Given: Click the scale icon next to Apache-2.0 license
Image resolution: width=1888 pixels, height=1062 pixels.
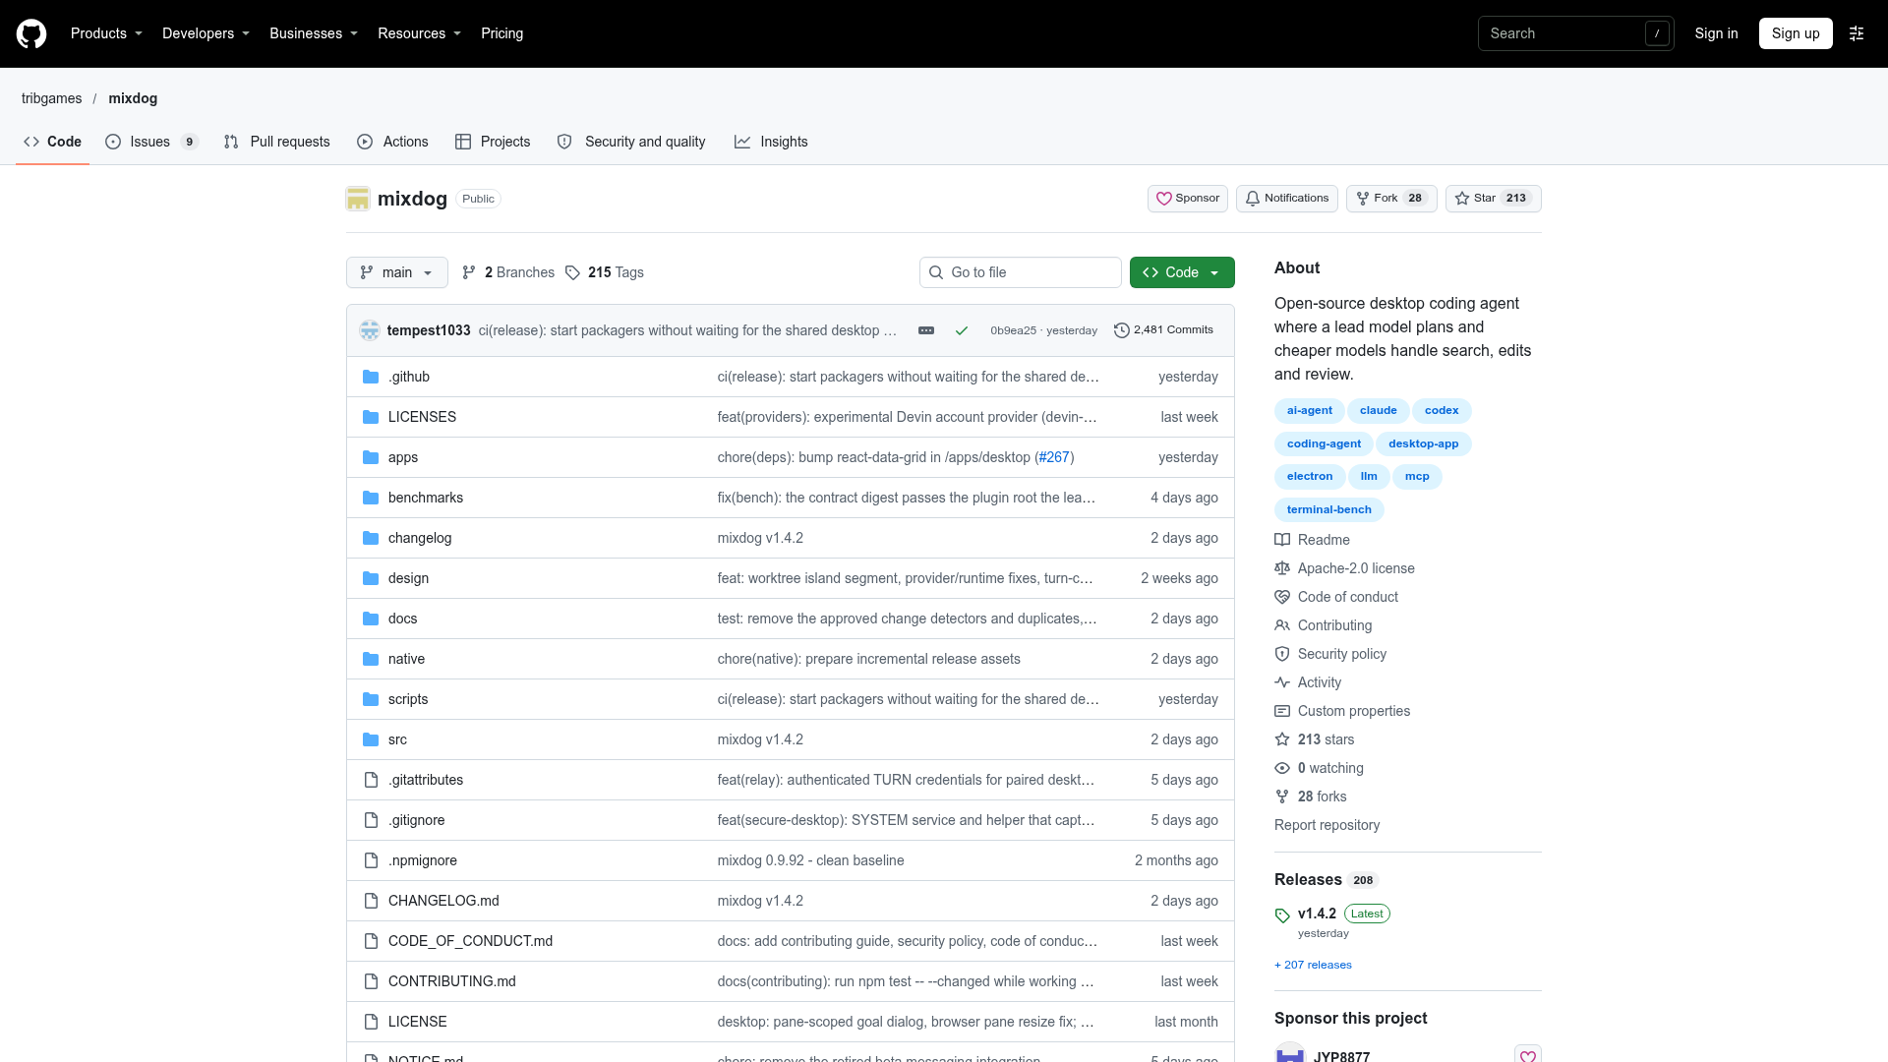Looking at the screenshot, I should [1282, 568].
